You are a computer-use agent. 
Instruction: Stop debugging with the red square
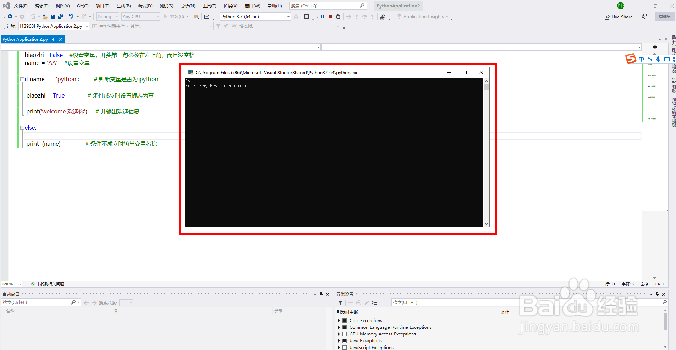tap(330, 17)
